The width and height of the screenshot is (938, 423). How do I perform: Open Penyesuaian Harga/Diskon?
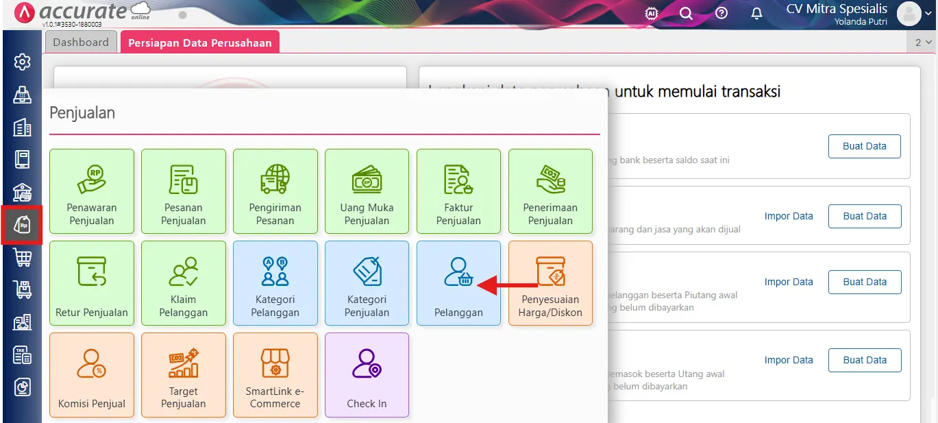click(550, 283)
